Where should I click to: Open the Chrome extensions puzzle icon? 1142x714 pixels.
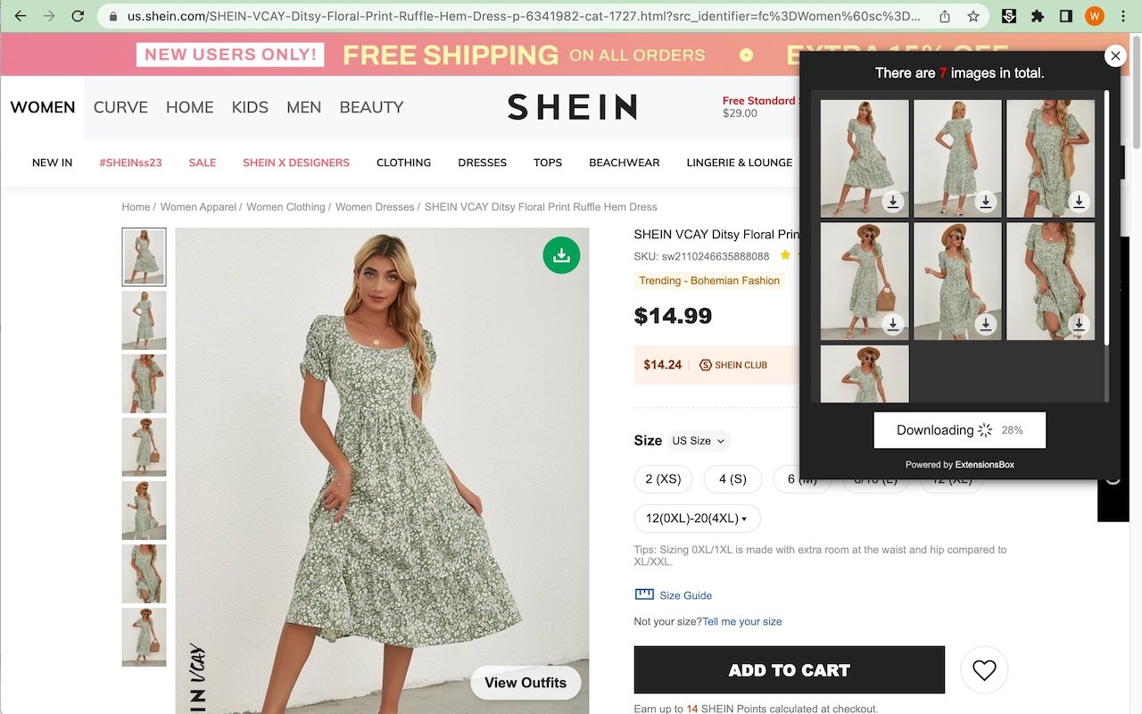click(x=1037, y=16)
